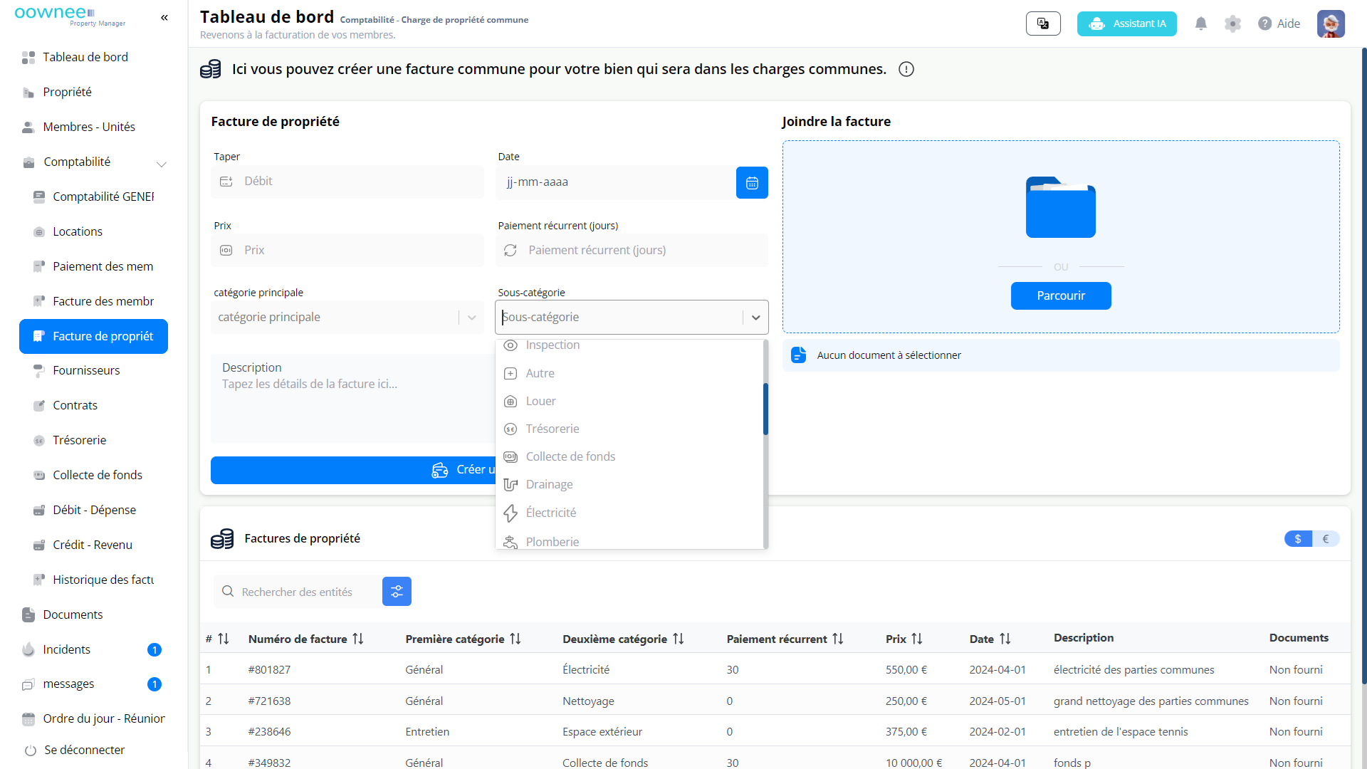Open Crédit - Revenu in sidebar
The height and width of the screenshot is (769, 1367).
(x=93, y=545)
